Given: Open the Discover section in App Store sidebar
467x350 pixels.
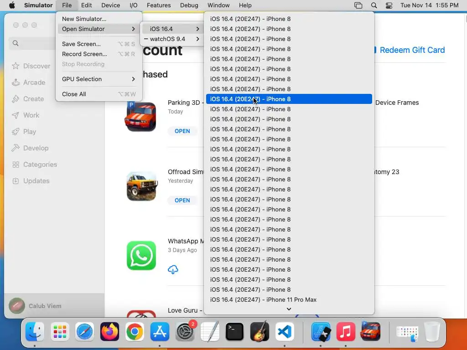Looking at the screenshot, I should 31,66.
